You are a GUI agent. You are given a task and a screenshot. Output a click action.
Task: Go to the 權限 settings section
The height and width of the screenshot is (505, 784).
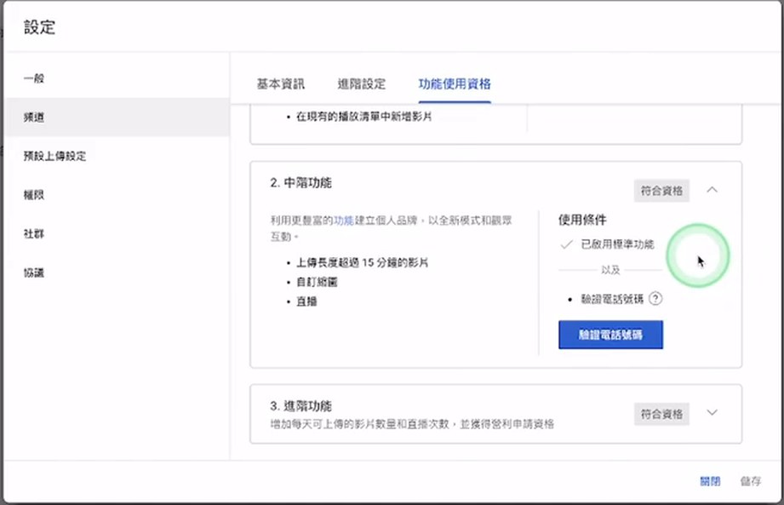(34, 195)
